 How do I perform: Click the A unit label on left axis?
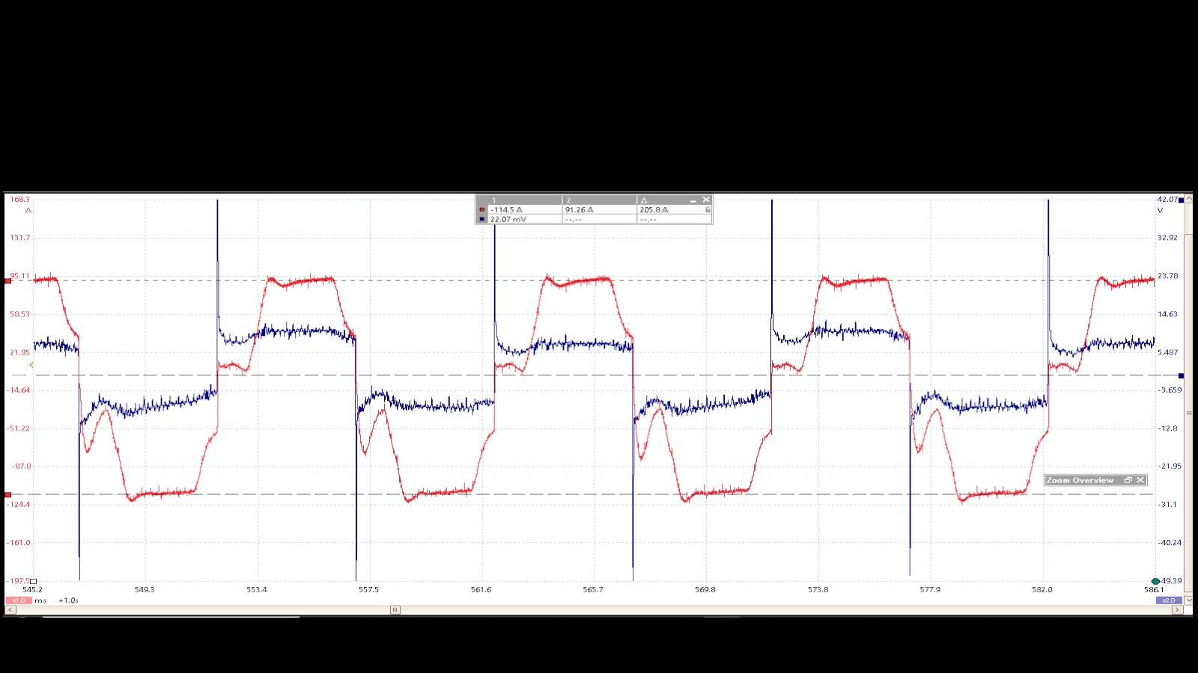coord(28,210)
